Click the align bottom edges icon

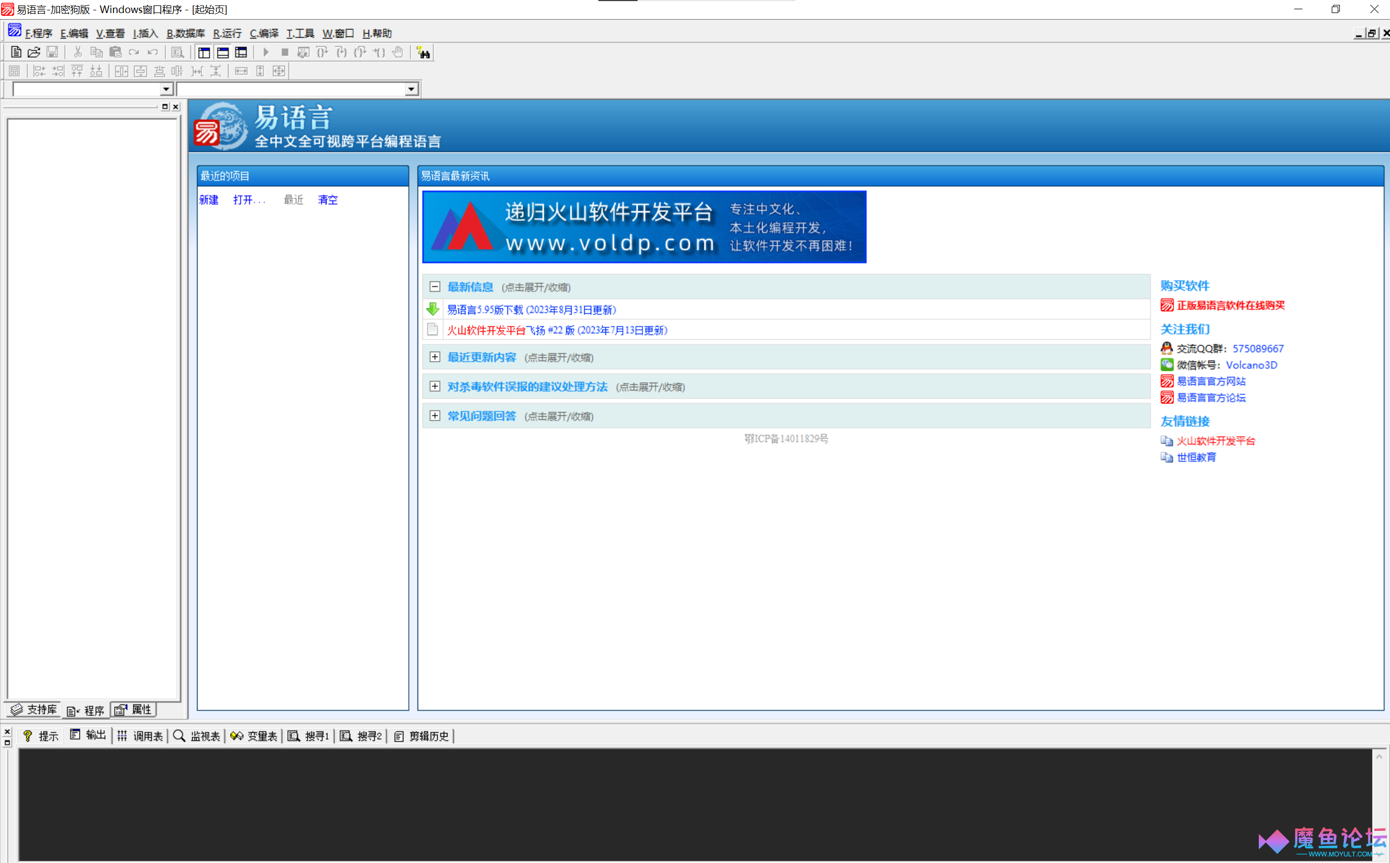tap(96, 71)
